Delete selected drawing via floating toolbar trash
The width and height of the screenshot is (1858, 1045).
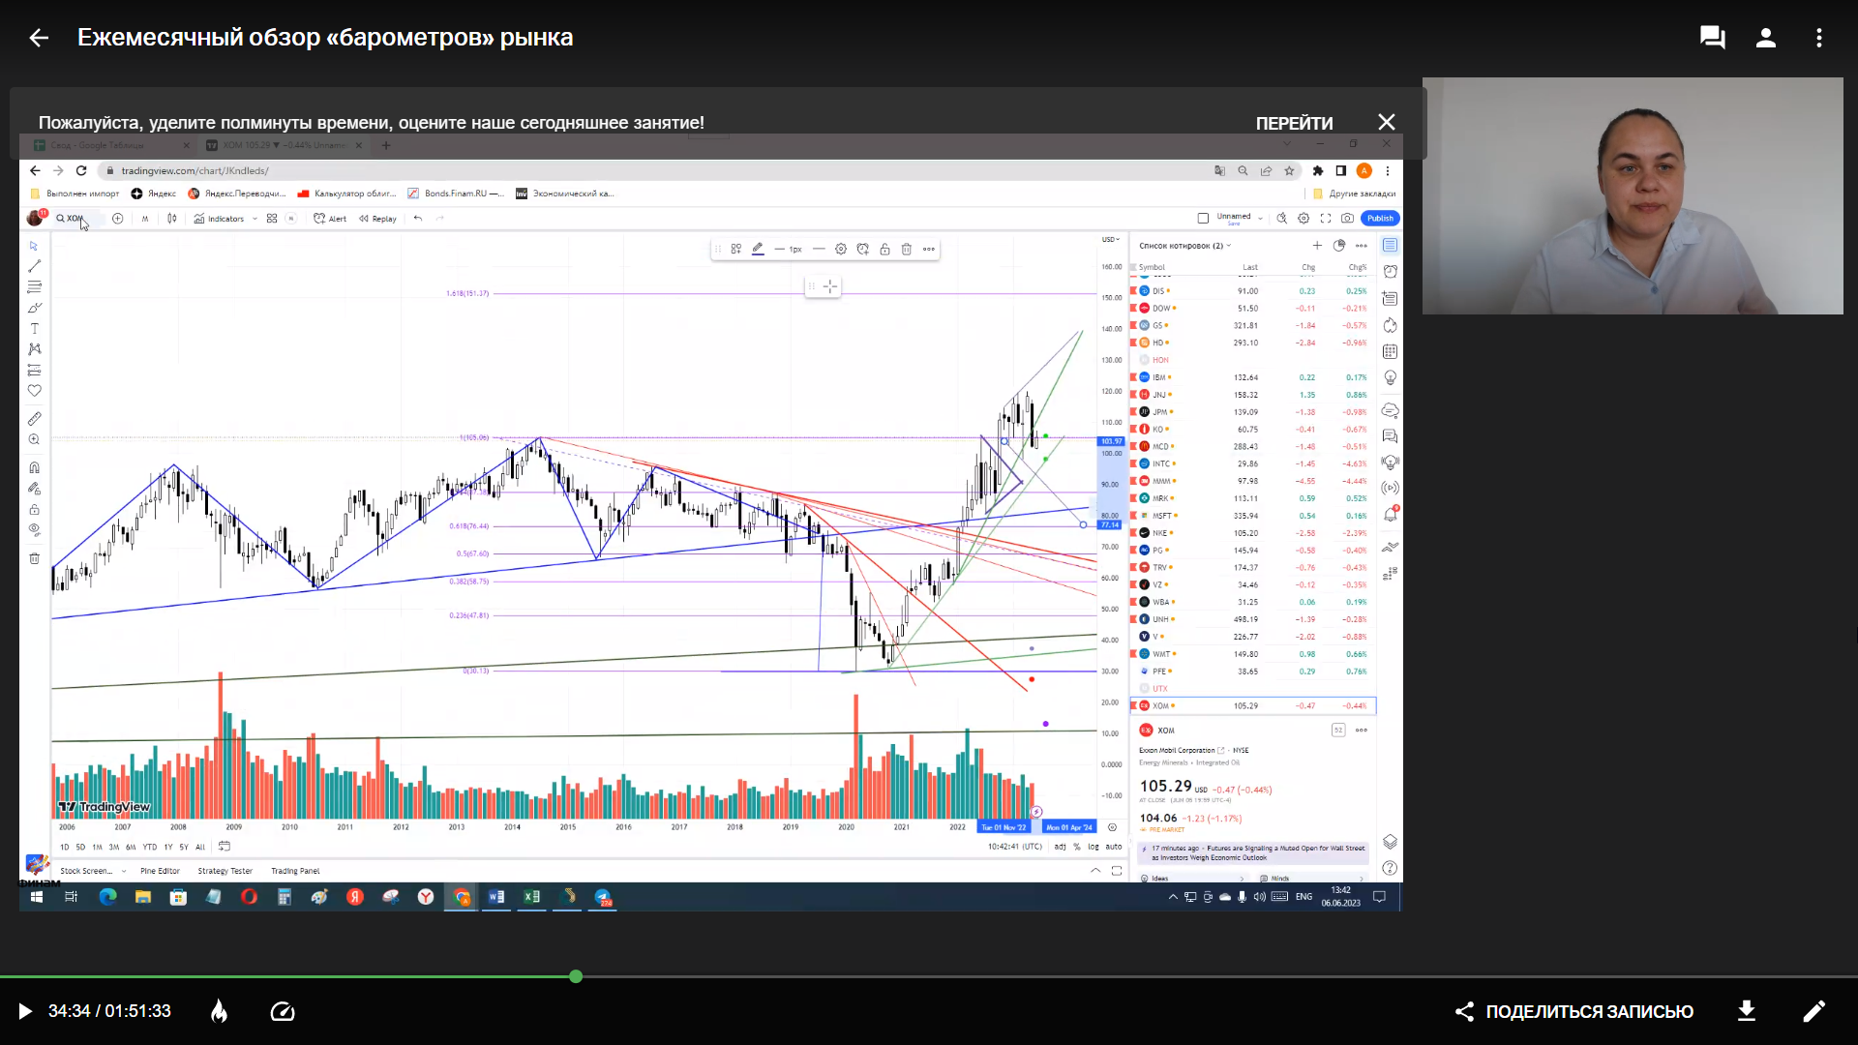click(907, 250)
